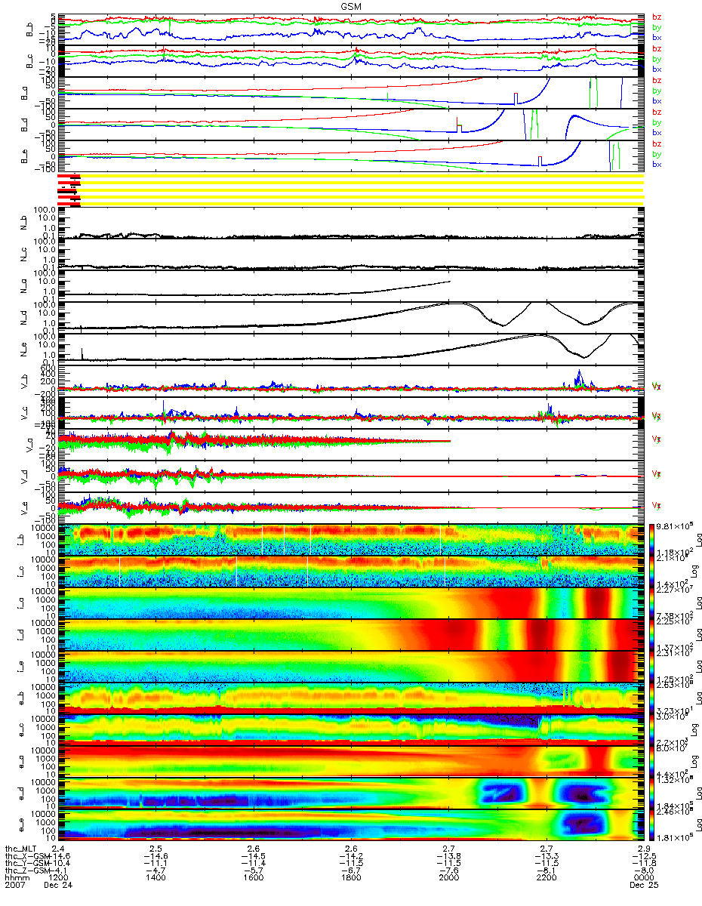Select the red bz legend of B_b
Viewport: 702px width, 906px height.
click(x=657, y=17)
